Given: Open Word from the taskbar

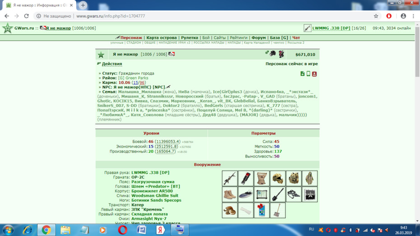Looking at the screenshot, I should [141, 230].
